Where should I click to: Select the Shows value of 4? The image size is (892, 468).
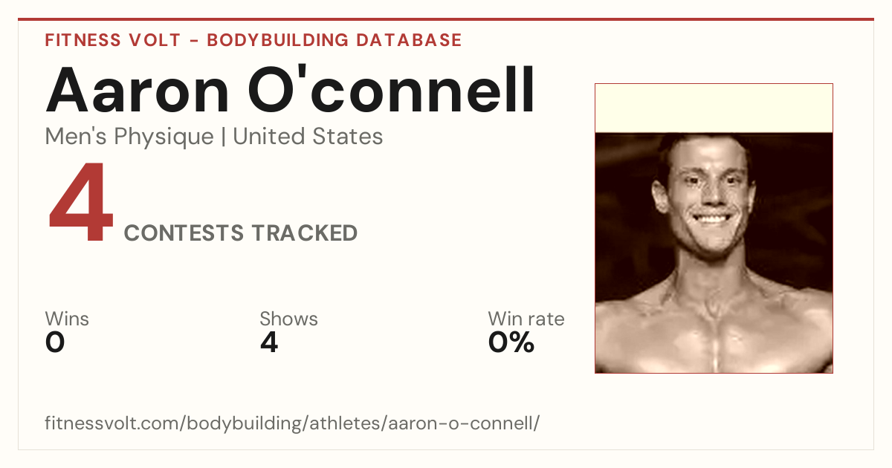pos(269,342)
